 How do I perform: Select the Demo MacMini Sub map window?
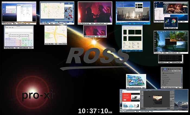[x=56, y=34]
